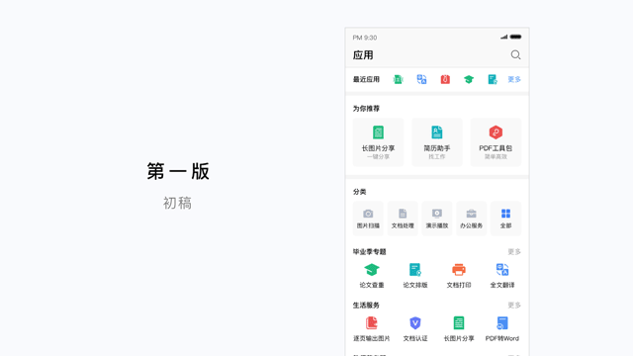Image resolution: width=633 pixels, height=356 pixels.
Task: Launch the 逐页输出图片 tool
Action: (372, 329)
